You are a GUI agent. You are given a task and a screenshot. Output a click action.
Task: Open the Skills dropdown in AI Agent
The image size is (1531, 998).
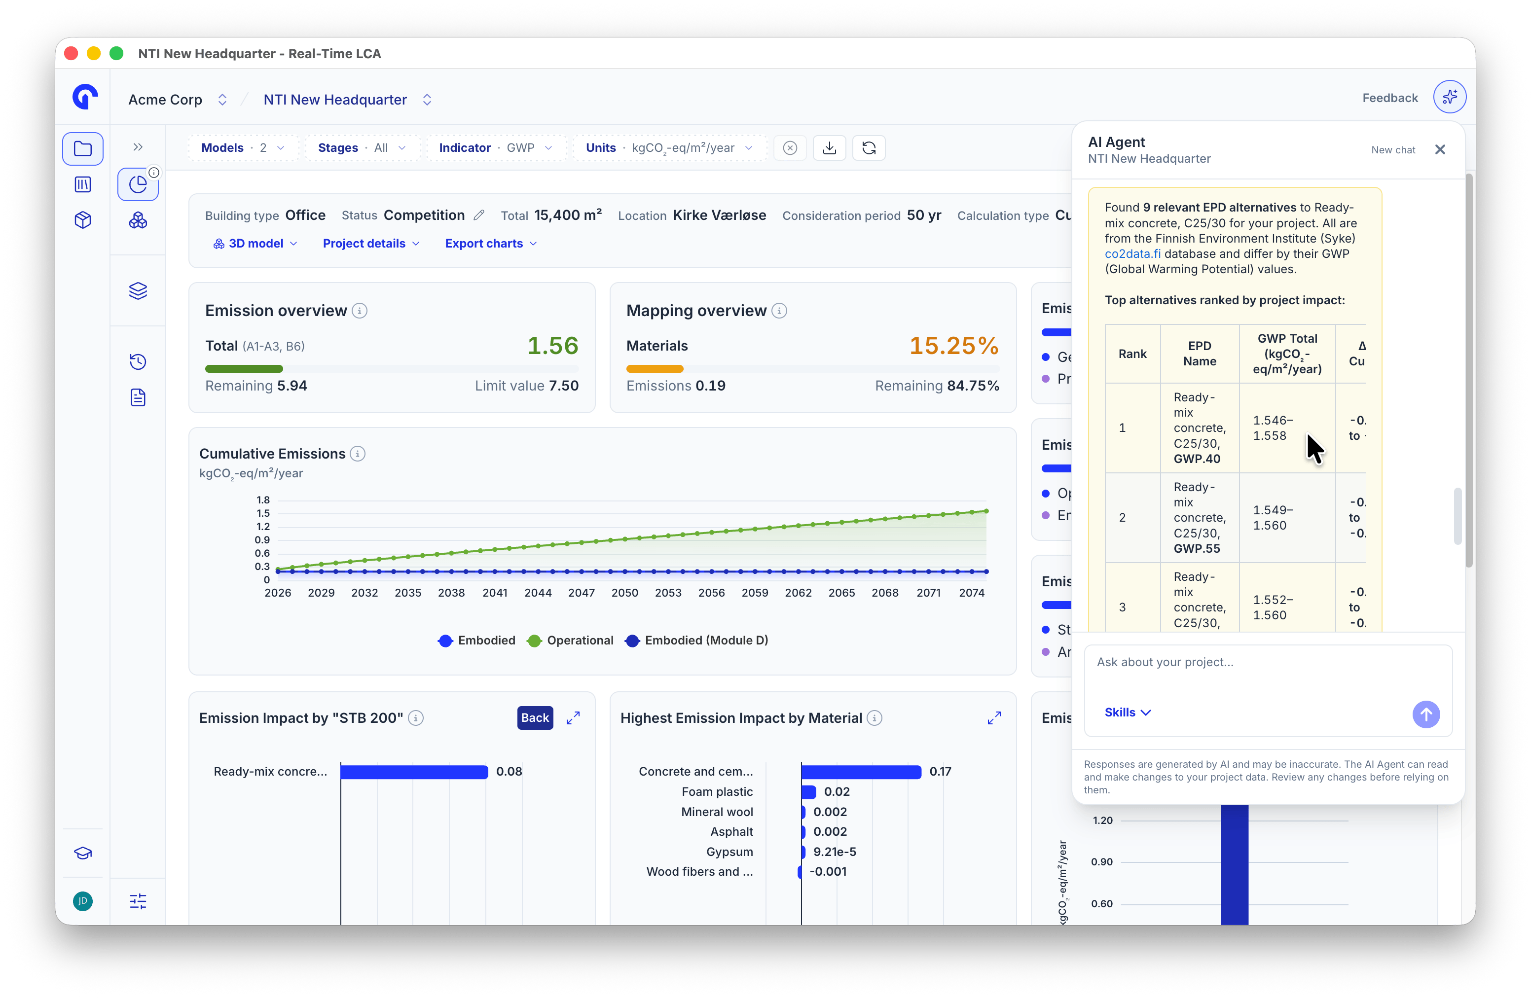(1127, 713)
